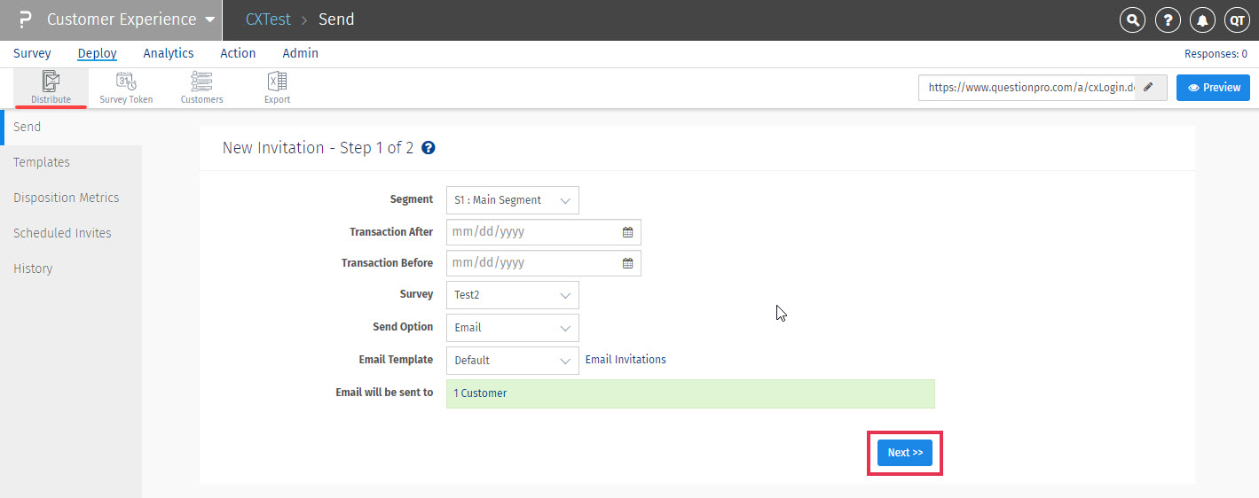Select Send in the left sidebar
The image size is (1259, 498).
pyautogui.click(x=71, y=127)
